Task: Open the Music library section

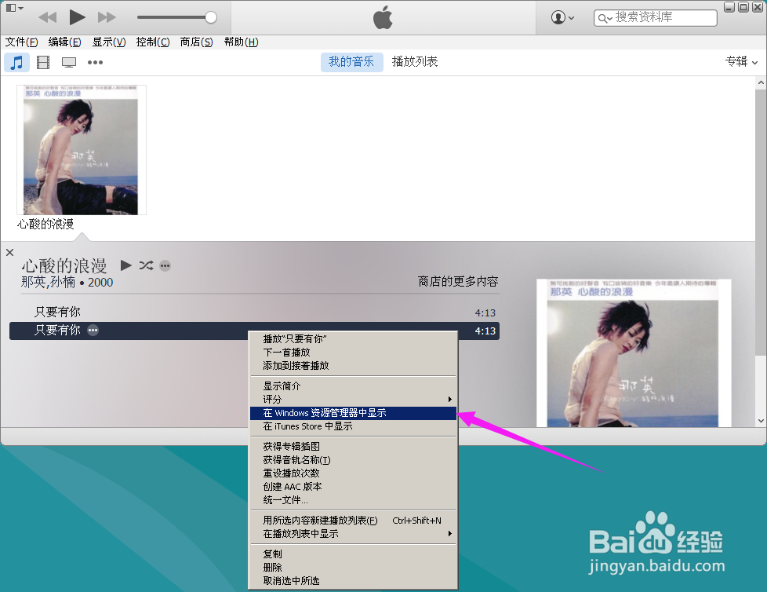Action: tap(16, 62)
